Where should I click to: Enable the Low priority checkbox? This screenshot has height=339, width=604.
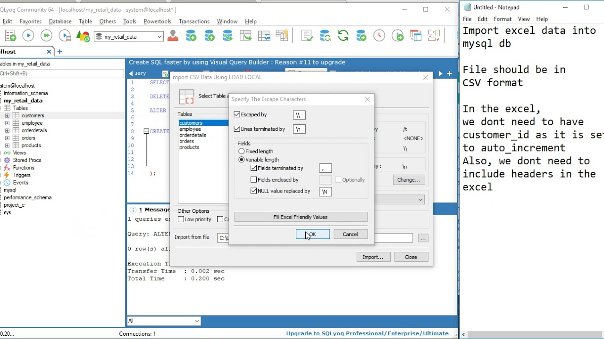(181, 219)
